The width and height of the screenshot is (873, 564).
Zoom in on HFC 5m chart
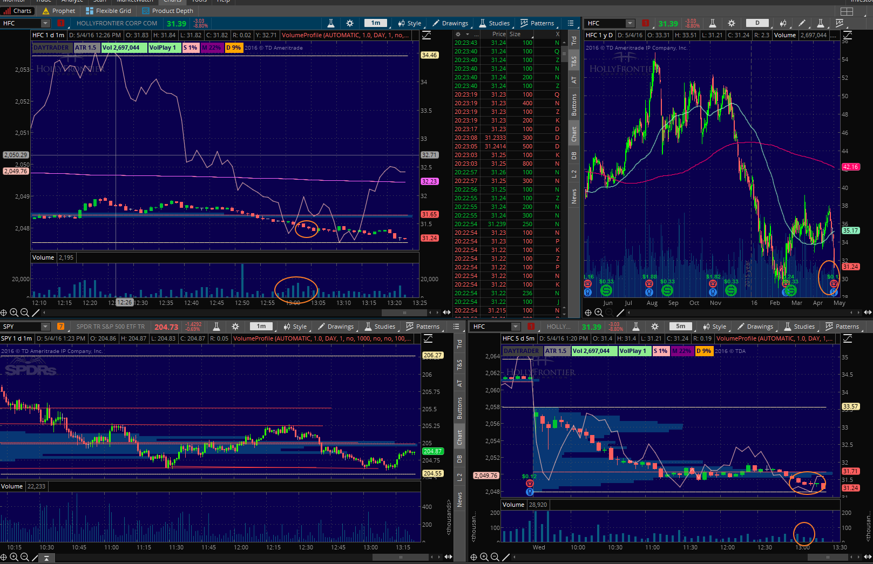coord(484,557)
